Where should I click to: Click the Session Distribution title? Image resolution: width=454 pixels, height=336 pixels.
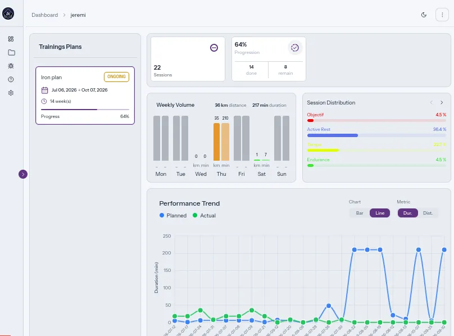[x=331, y=102]
